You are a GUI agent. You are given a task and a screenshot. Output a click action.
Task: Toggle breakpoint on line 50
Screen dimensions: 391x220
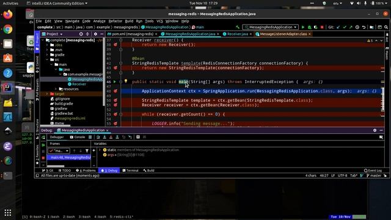tap(115, 100)
